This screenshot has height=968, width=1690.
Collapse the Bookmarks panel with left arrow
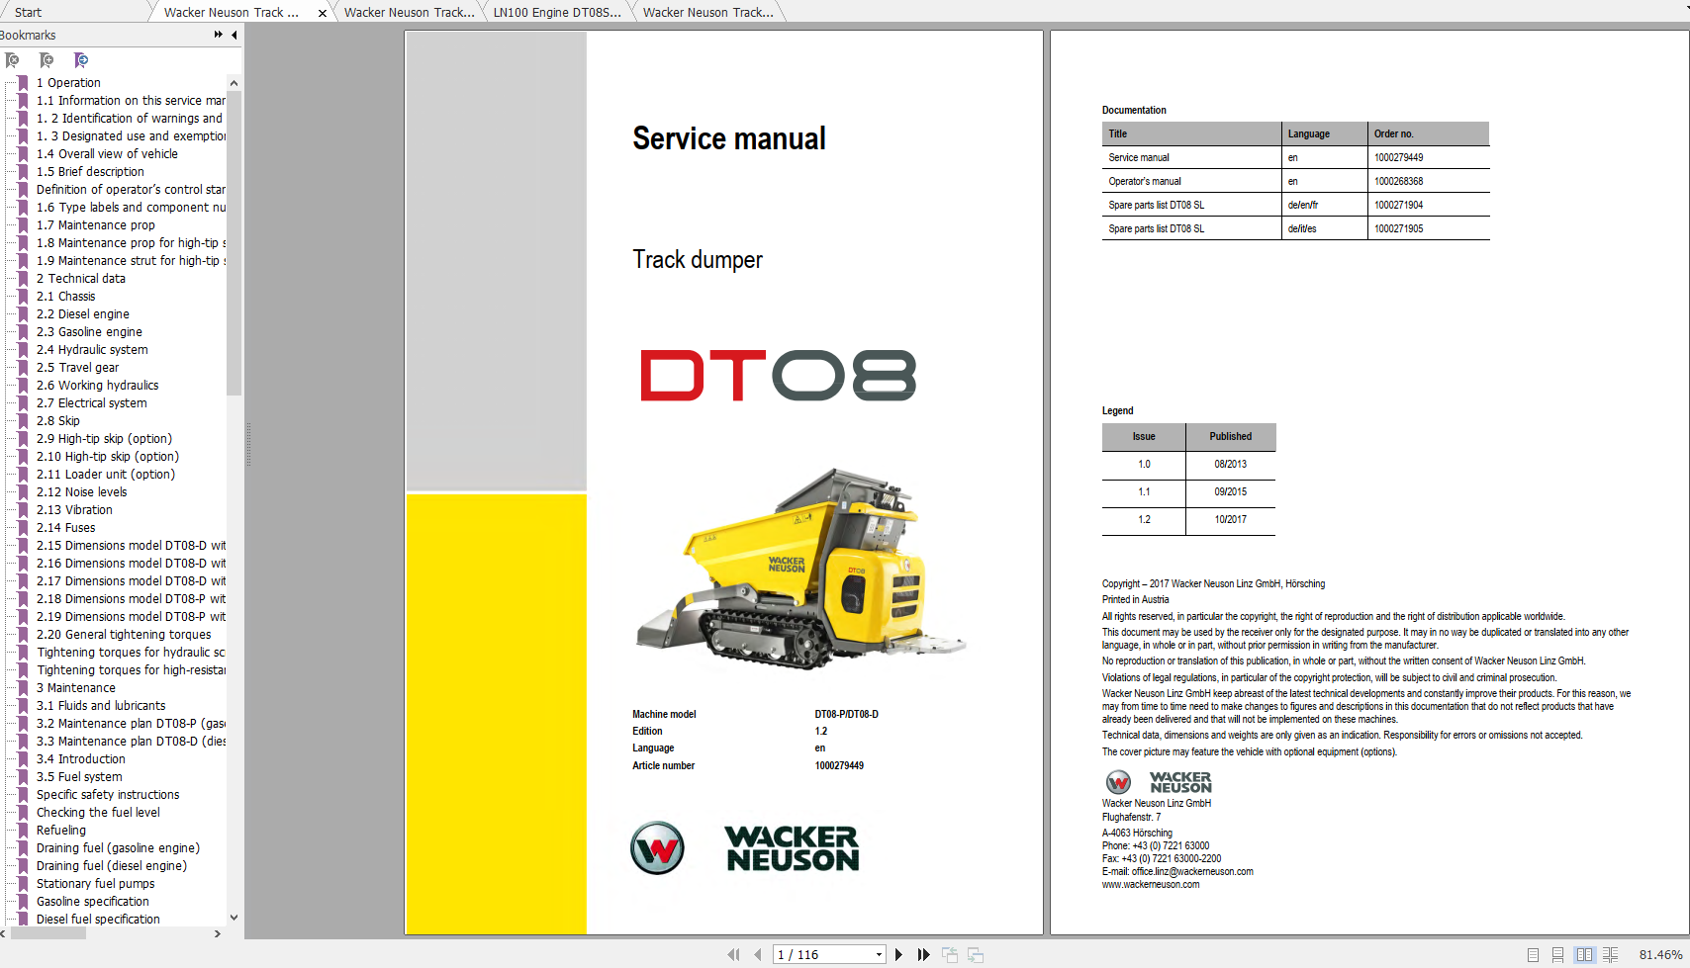[235, 35]
